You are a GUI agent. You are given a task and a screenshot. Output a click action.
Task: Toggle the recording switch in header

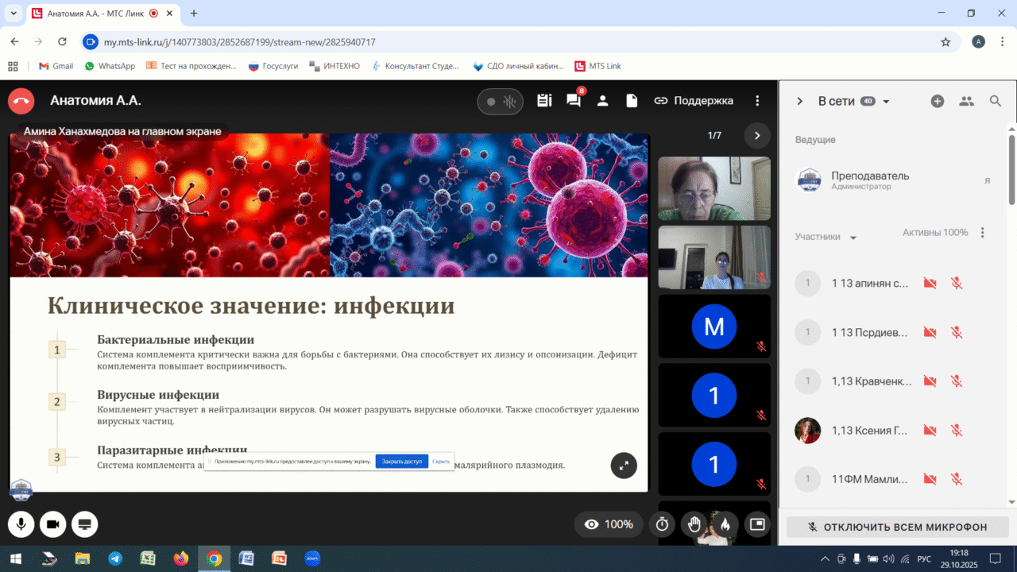pyautogui.click(x=500, y=102)
